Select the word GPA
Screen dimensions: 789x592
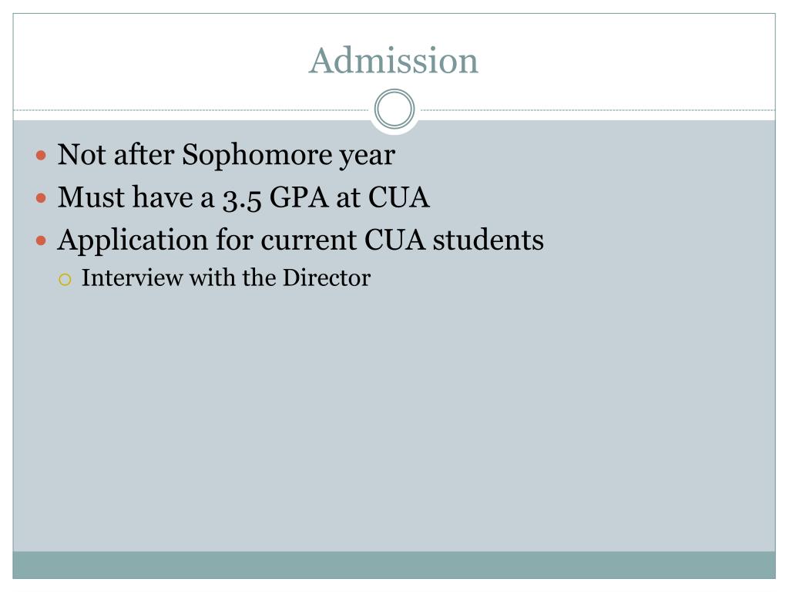[299, 197]
